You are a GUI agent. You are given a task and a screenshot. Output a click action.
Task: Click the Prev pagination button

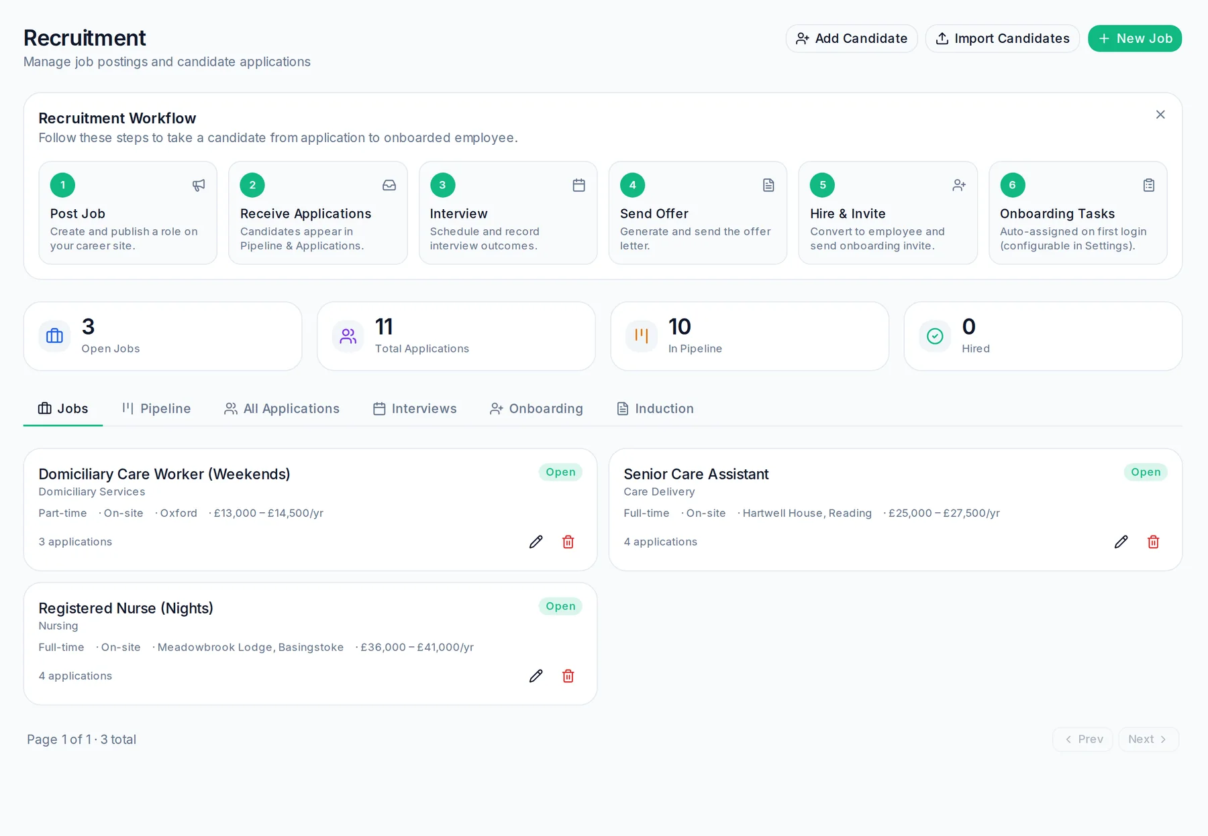coord(1083,739)
